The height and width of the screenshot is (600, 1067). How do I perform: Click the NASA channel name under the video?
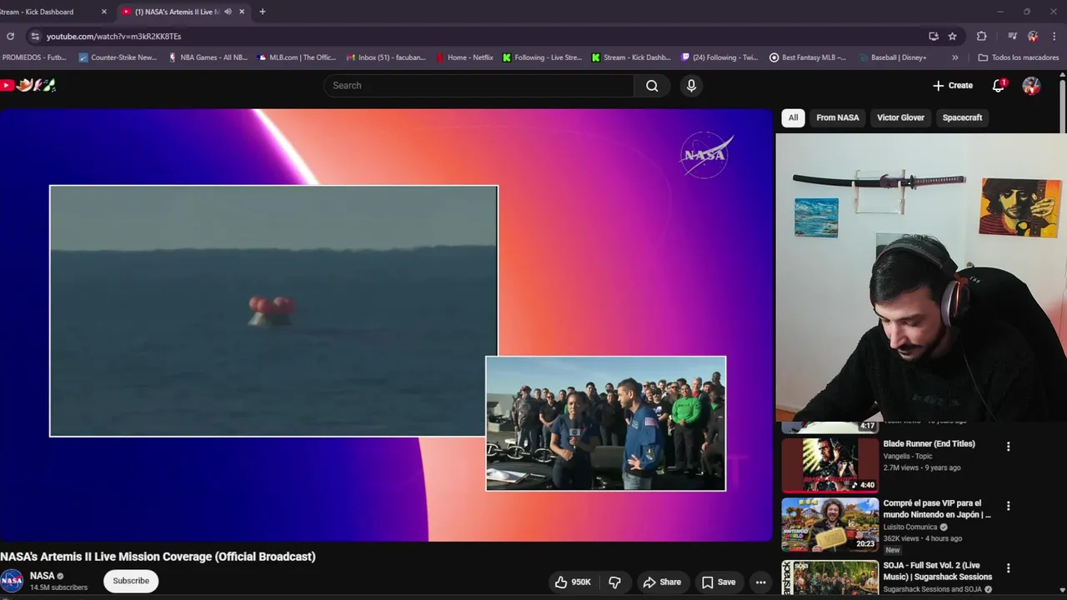(42, 576)
